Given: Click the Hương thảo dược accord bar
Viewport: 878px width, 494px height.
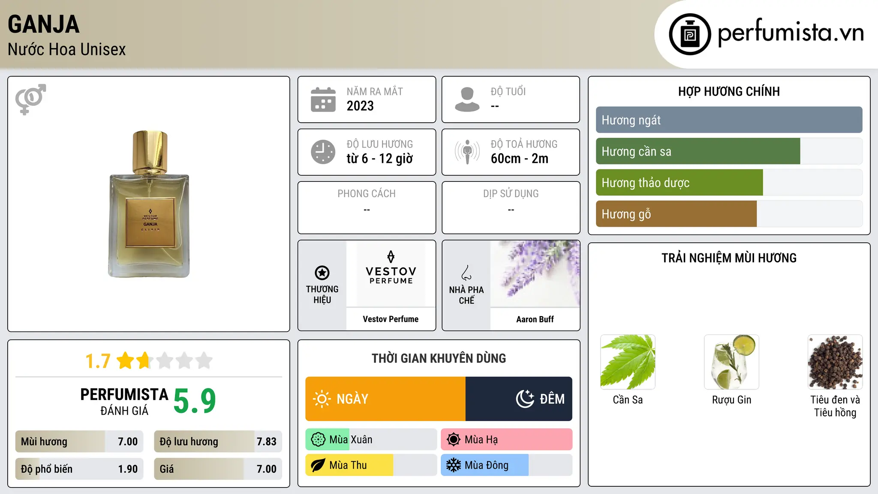Looking at the screenshot, I should [729, 183].
